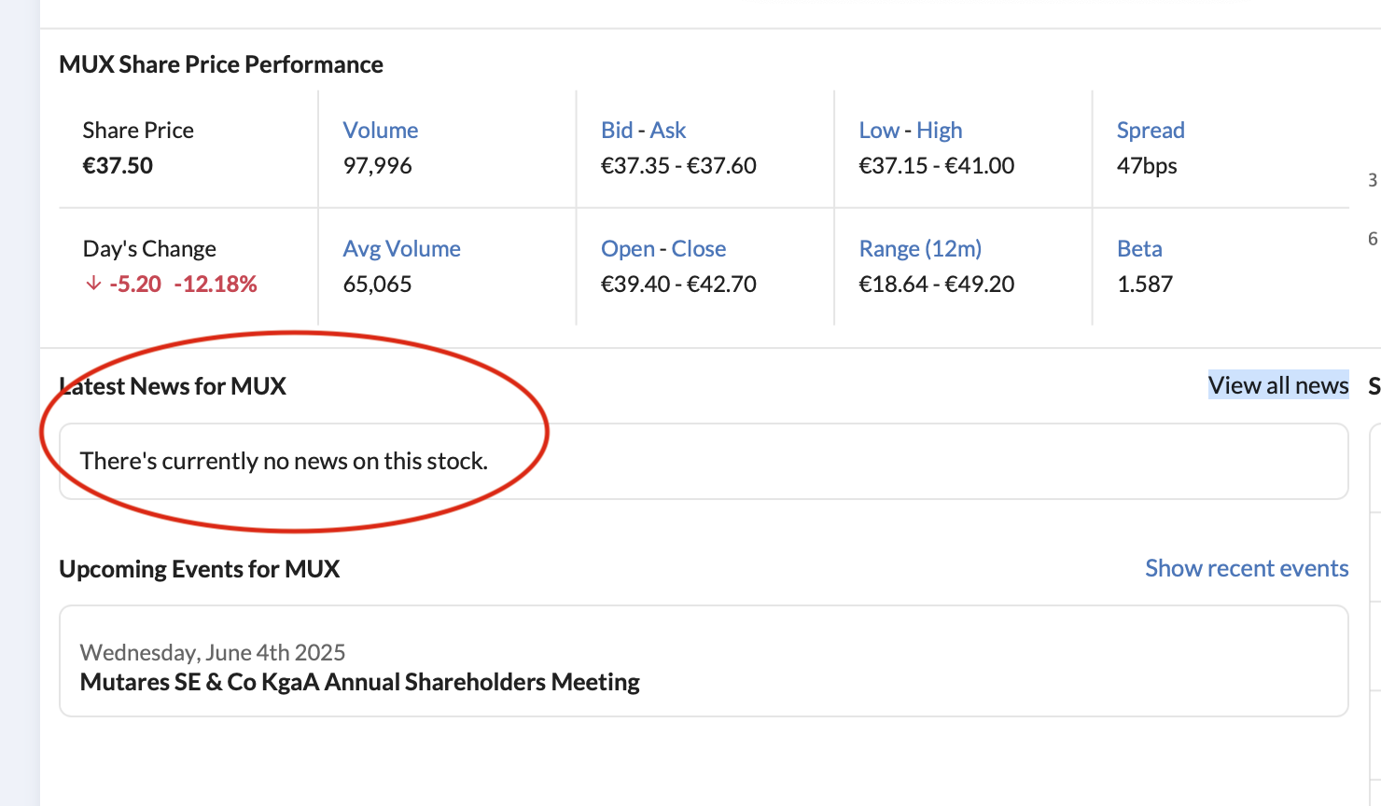The height and width of the screenshot is (806, 1381).
Task: Select the €18.64 - €49.20 range value
Action: click(x=936, y=285)
